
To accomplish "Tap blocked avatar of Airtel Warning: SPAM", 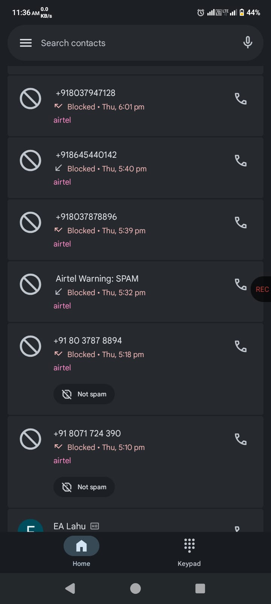I will (x=30, y=284).
